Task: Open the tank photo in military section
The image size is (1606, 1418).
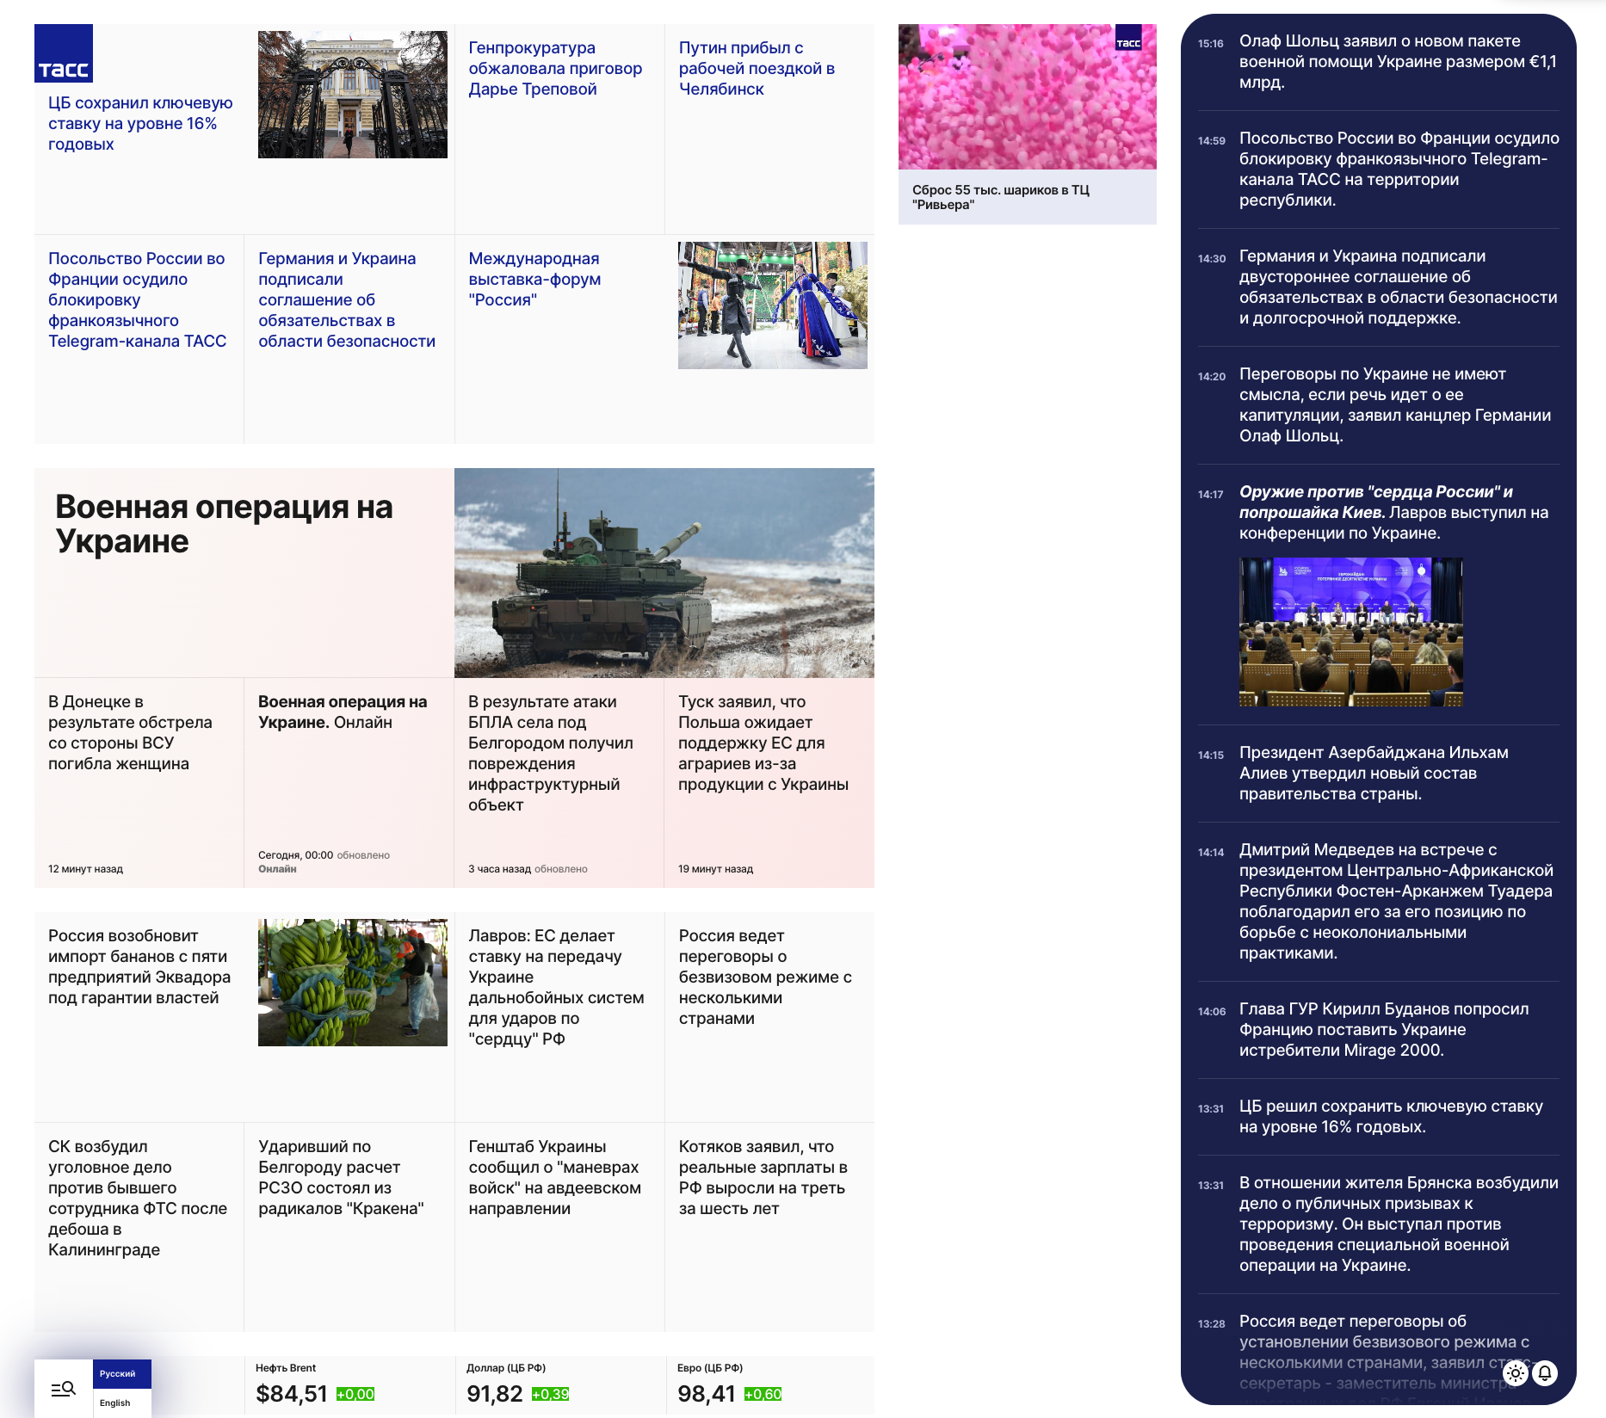Action: (664, 573)
